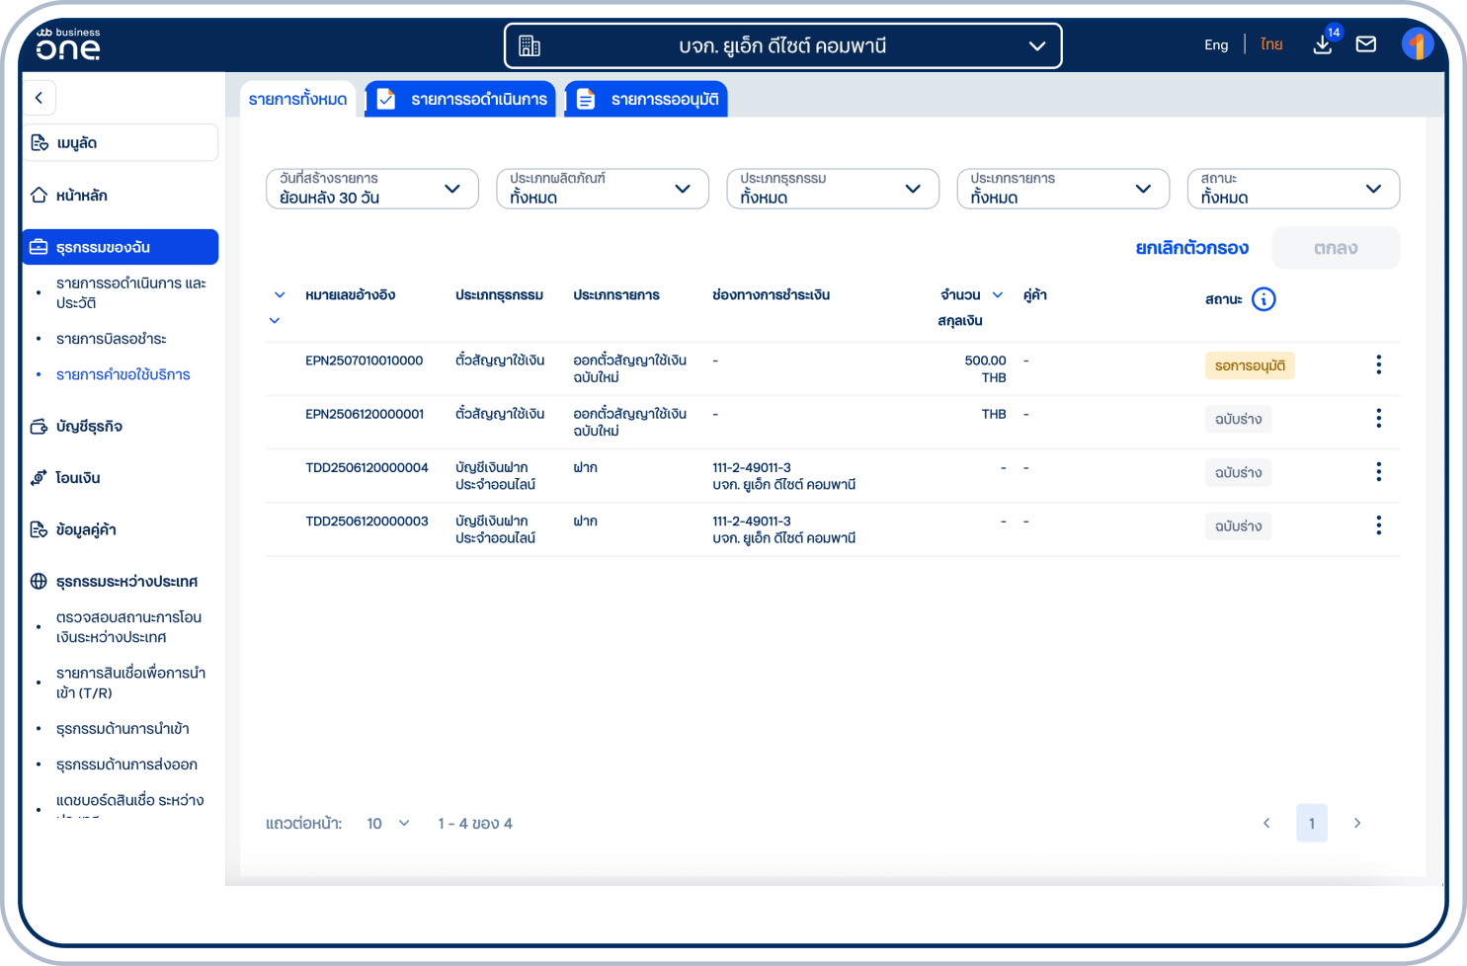
Task: Go to next page arrow
Action: coord(1357,823)
